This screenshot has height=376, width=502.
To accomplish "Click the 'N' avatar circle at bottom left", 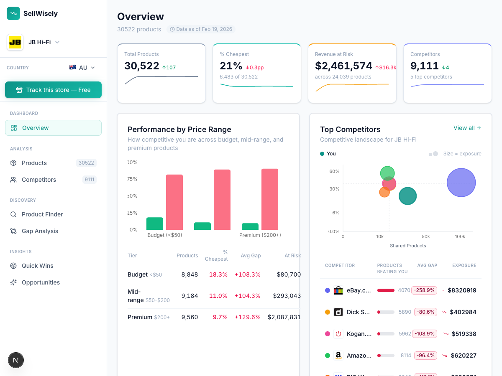I will [16, 360].
